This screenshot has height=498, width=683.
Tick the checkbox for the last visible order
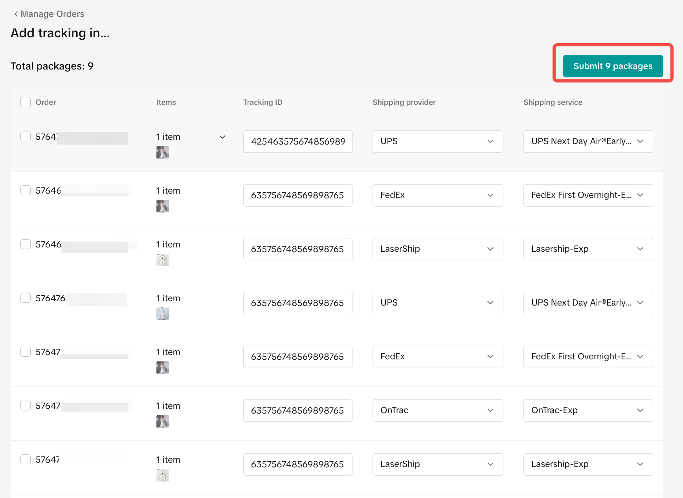(x=26, y=460)
